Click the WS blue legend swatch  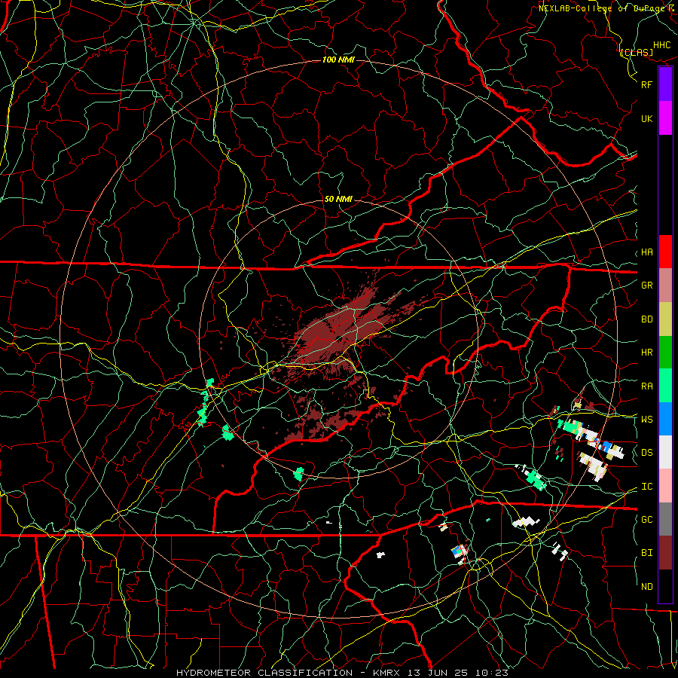tap(665, 419)
